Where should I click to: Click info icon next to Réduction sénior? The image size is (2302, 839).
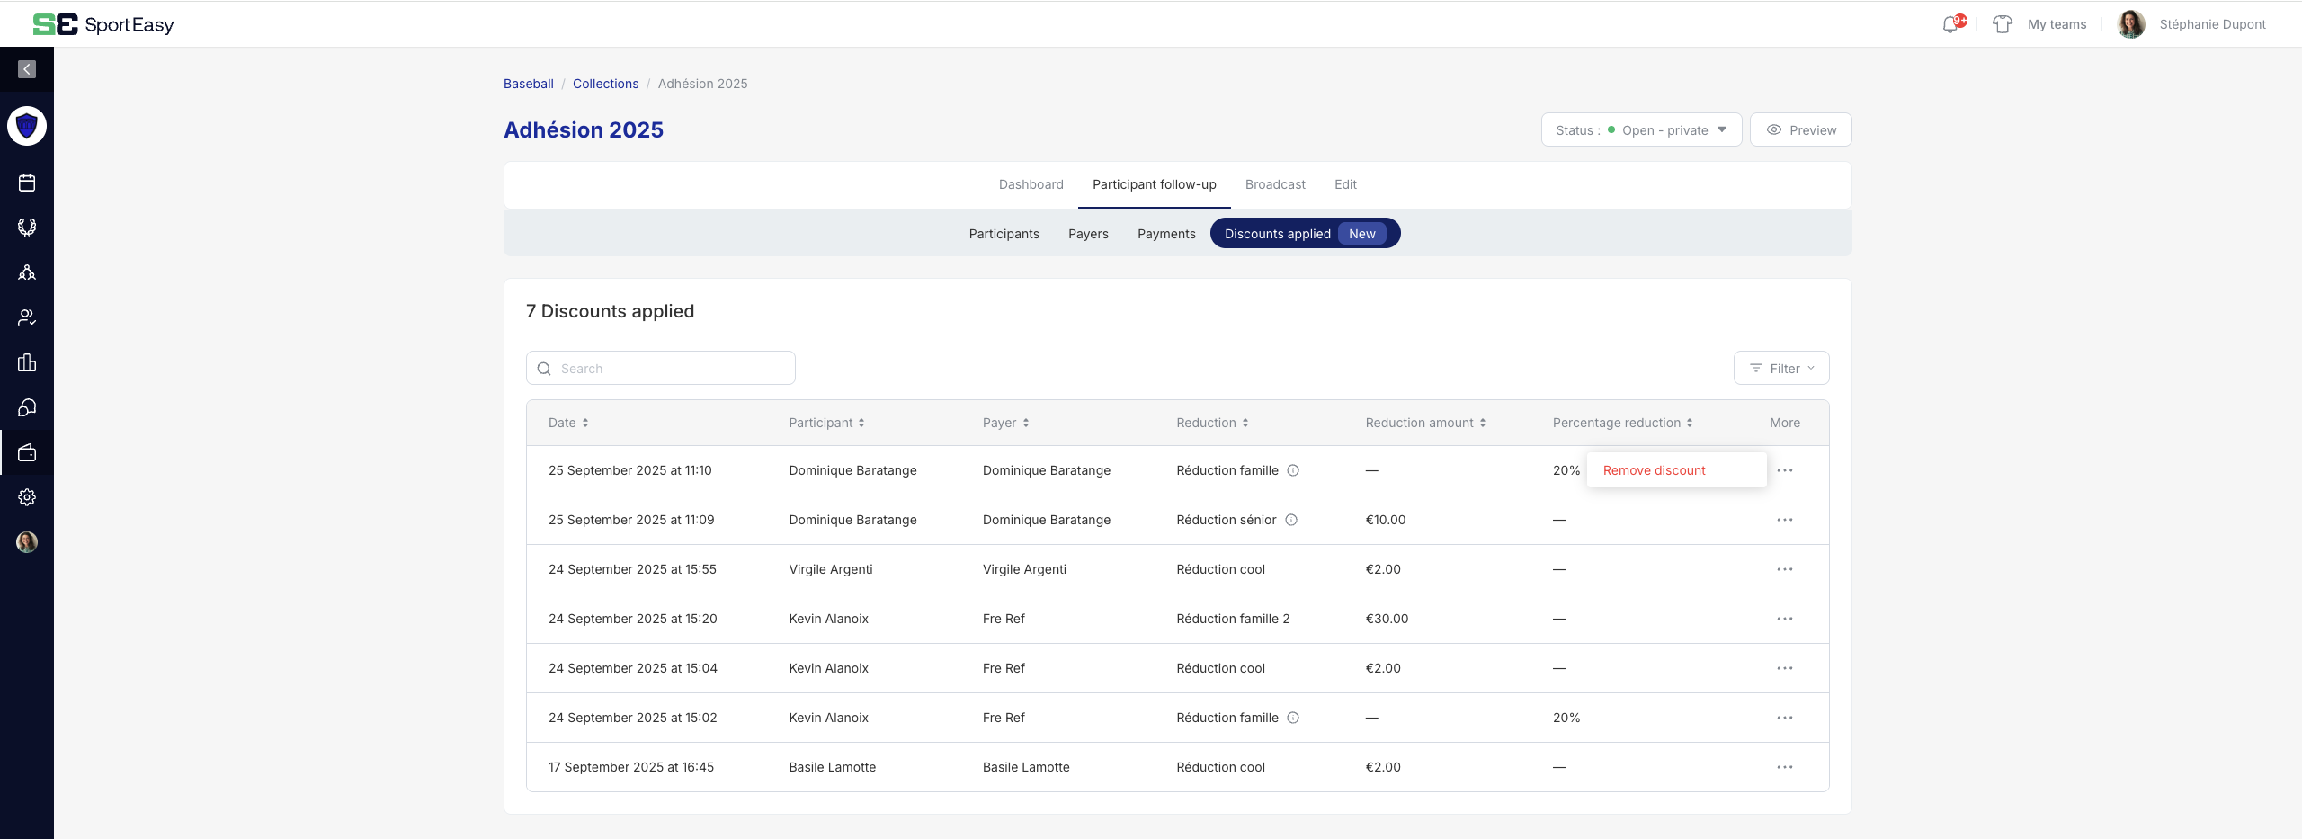[1291, 520]
